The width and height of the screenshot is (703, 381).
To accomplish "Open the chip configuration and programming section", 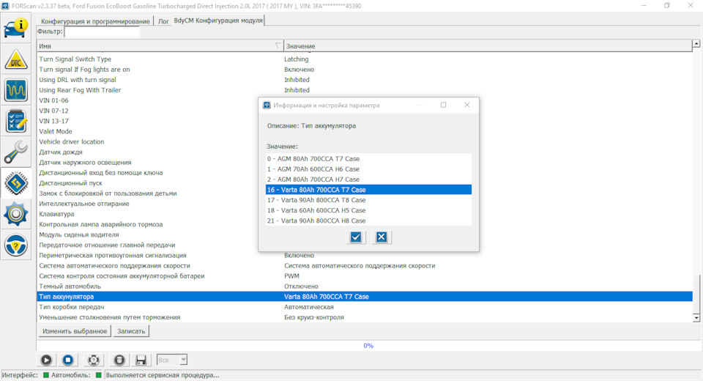I will click(15, 183).
